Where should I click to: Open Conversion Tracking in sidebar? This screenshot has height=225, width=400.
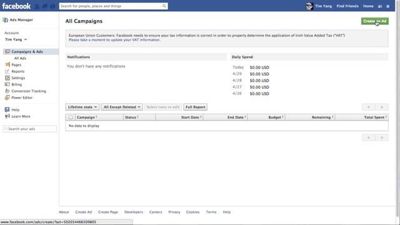tap(29, 91)
